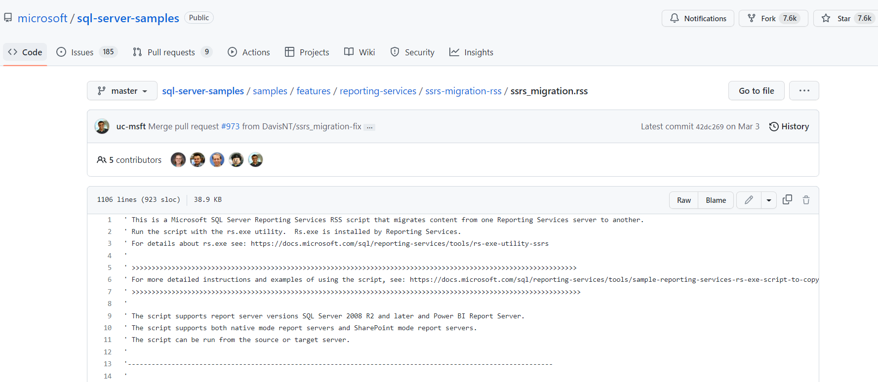Image resolution: width=878 pixels, height=382 pixels.
Task: Copy raw contents icon
Action: pyautogui.click(x=788, y=199)
